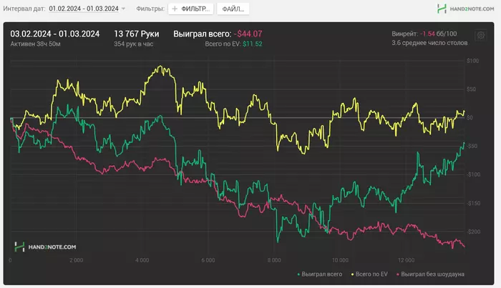Viewport: 501px width, 288px height.
Task: Open the date range 01.02.2024 - 01.03.2024 picker
Action: pos(83,9)
